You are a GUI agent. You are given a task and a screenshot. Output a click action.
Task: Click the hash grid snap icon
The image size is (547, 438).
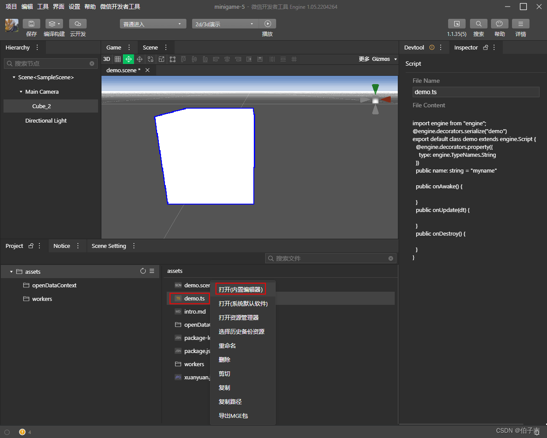294,59
